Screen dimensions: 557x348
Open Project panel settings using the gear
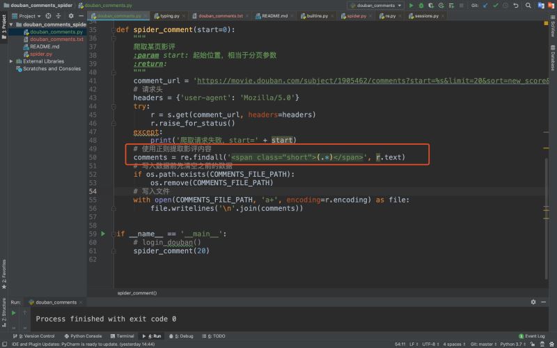pyautogui.click(x=71, y=16)
